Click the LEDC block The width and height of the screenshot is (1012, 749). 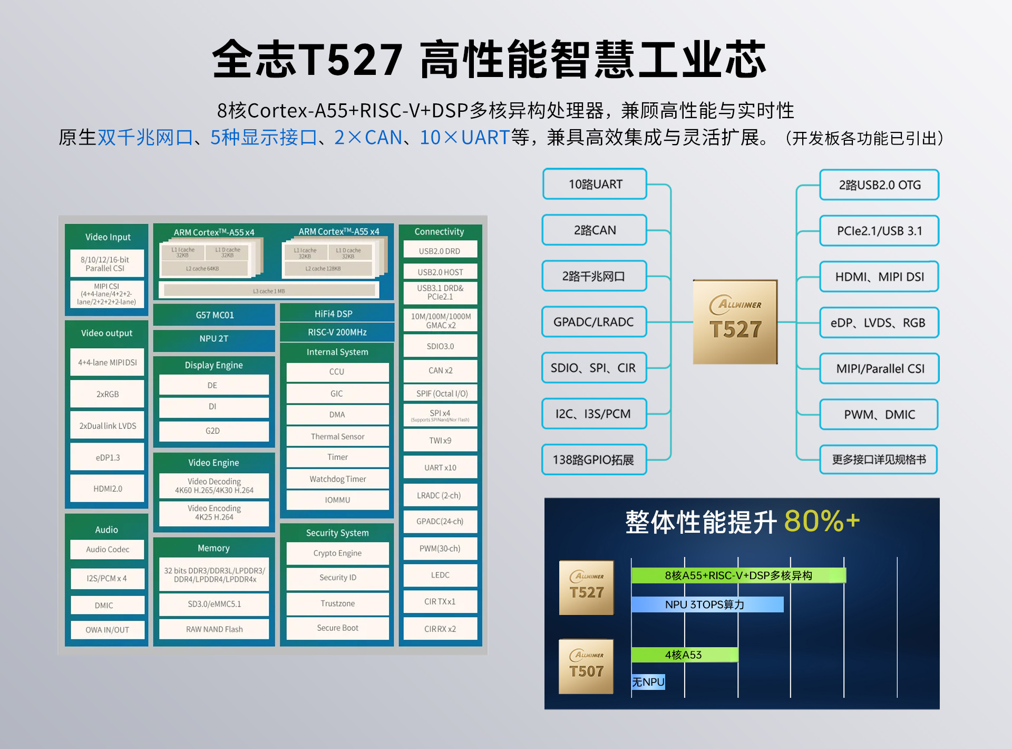440,575
